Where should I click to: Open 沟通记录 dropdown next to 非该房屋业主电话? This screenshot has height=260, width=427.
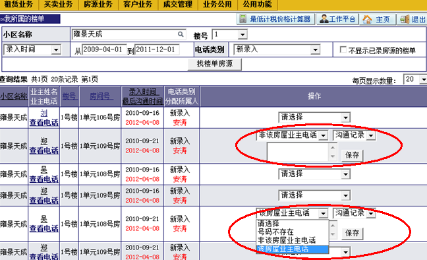(x=354, y=135)
